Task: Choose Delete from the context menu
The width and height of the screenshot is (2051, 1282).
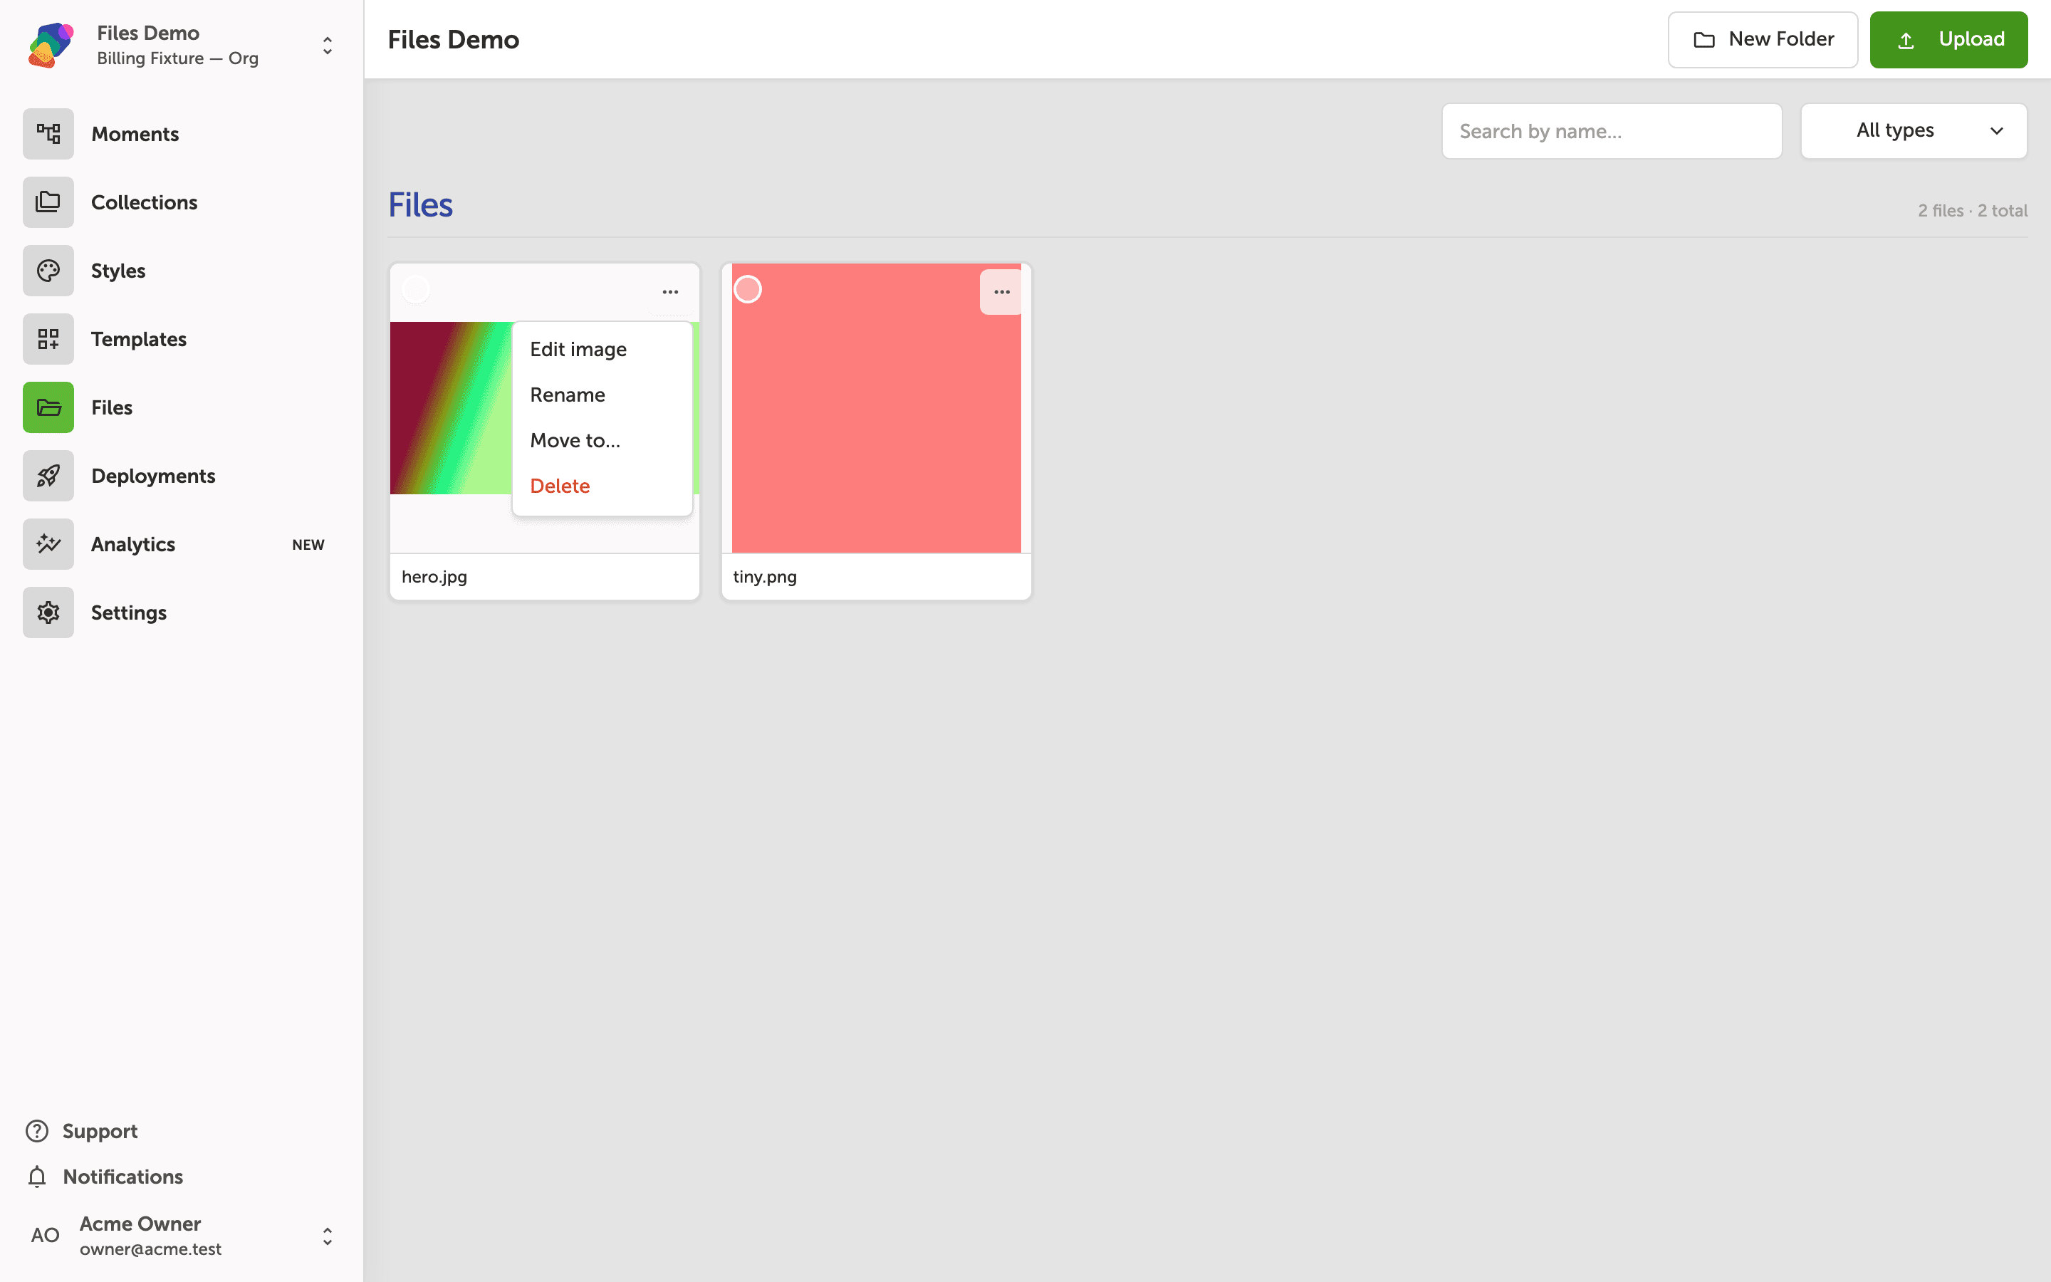Action: pos(602,486)
